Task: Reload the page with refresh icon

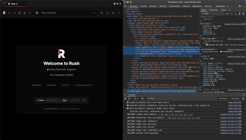Action: 20,13
